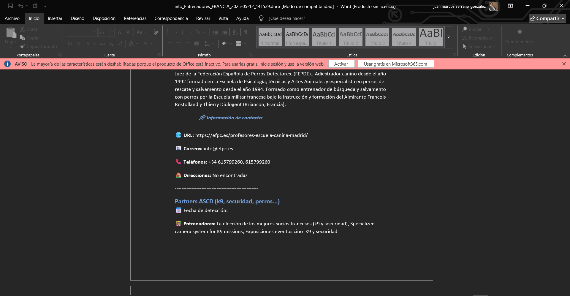Click the multilevel list icon
570x296 pixels.
click(199, 32)
